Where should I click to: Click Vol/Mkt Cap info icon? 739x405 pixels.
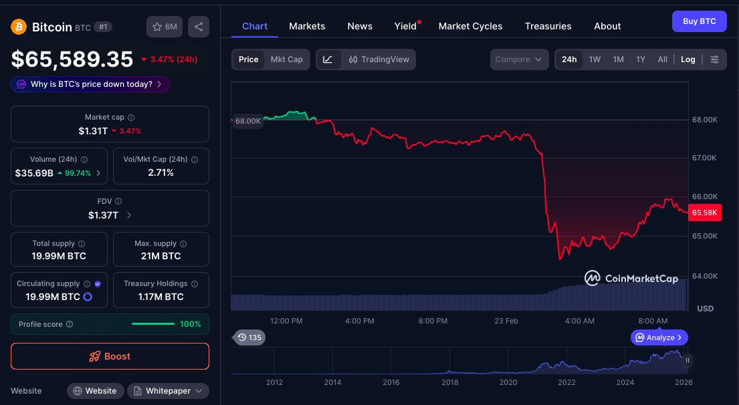pos(195,160)
